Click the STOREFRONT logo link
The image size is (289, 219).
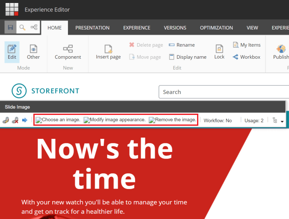pos(45,91)
